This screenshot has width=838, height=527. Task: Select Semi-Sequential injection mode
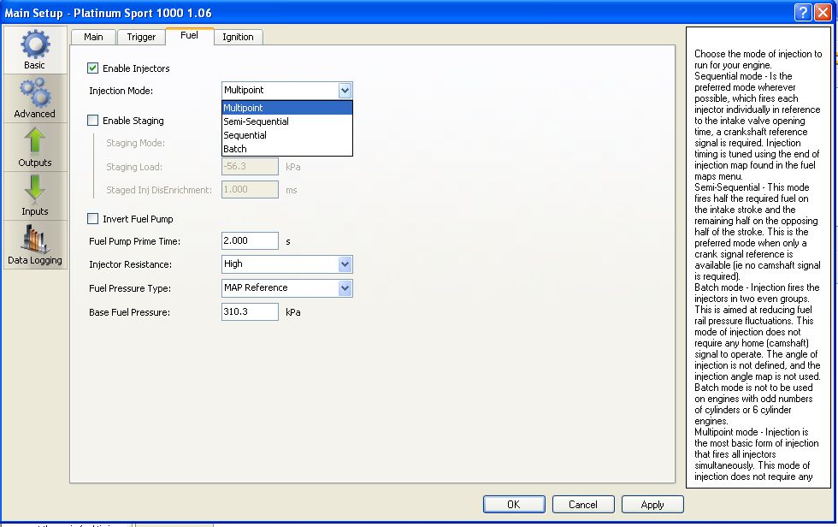(x=287, y=121)
